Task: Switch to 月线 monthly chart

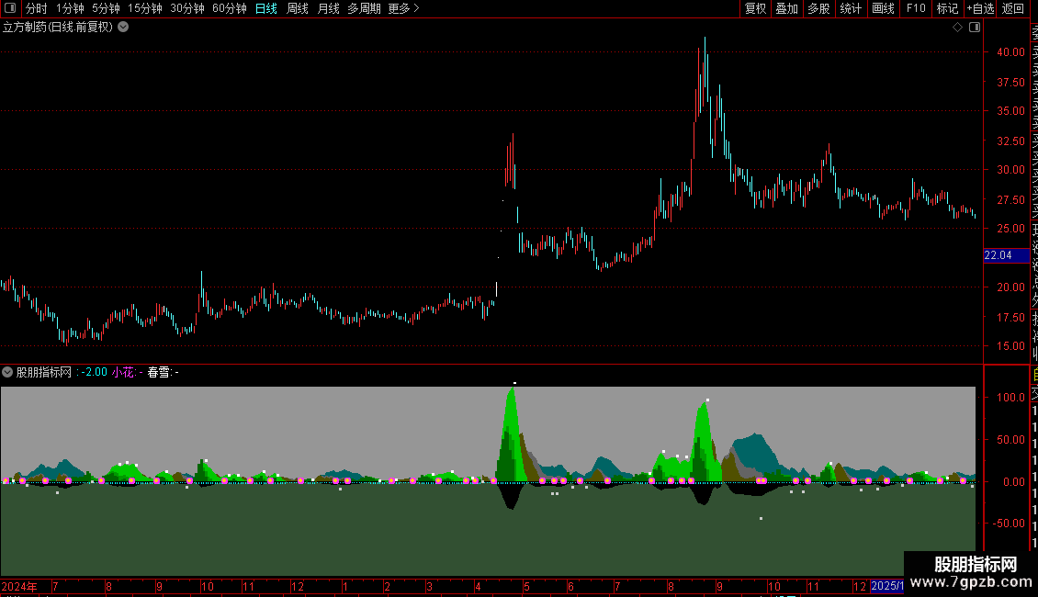Action: point(328,8)
